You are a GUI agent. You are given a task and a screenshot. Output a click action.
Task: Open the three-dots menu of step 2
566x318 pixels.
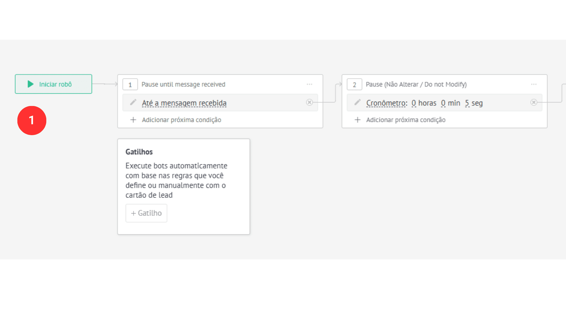[534, 84]
